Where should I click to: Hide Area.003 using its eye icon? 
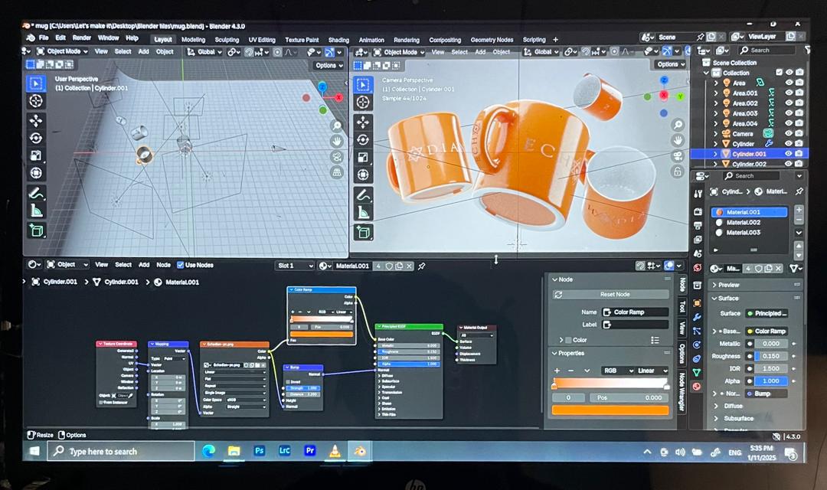click(789, 113)
